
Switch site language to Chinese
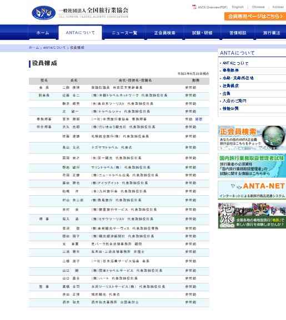click(258, 7)
